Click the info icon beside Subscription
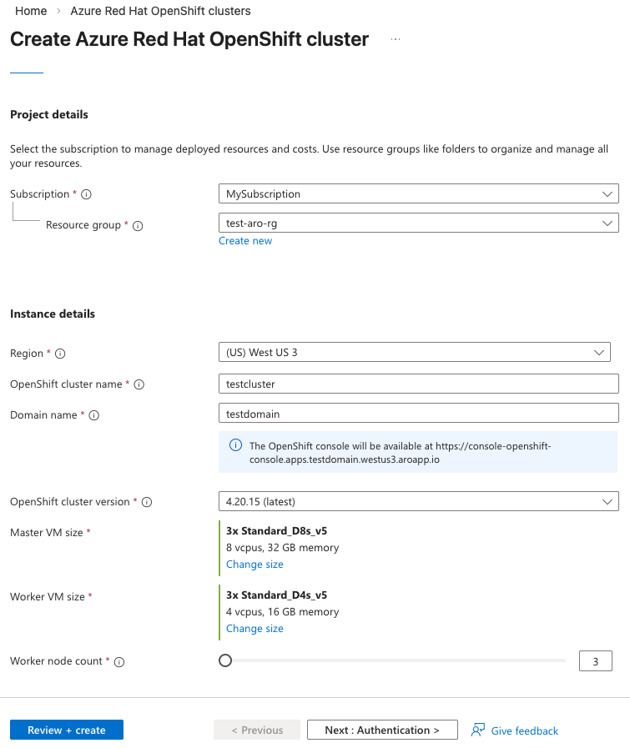 [86, 194]
